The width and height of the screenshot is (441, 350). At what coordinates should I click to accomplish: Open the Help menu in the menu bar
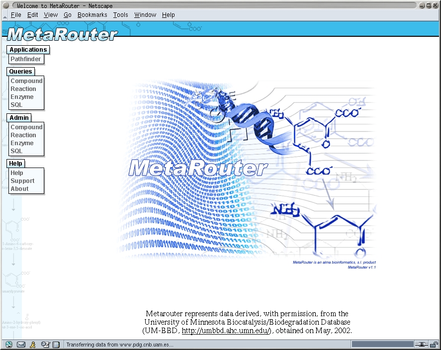coord(168,15)
